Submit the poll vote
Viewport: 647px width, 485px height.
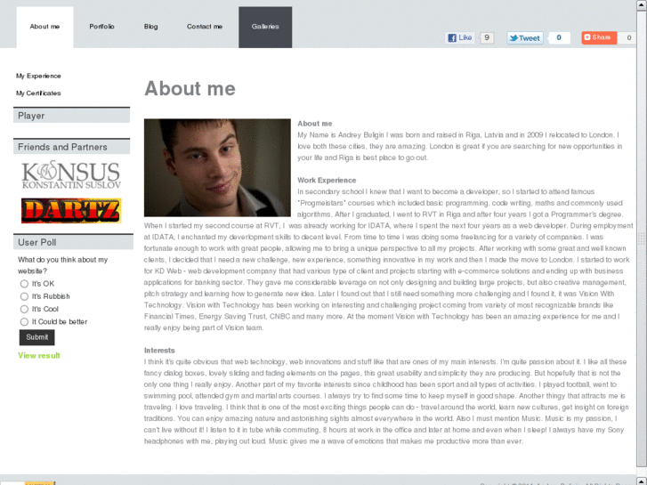click(x=36, y=337)
